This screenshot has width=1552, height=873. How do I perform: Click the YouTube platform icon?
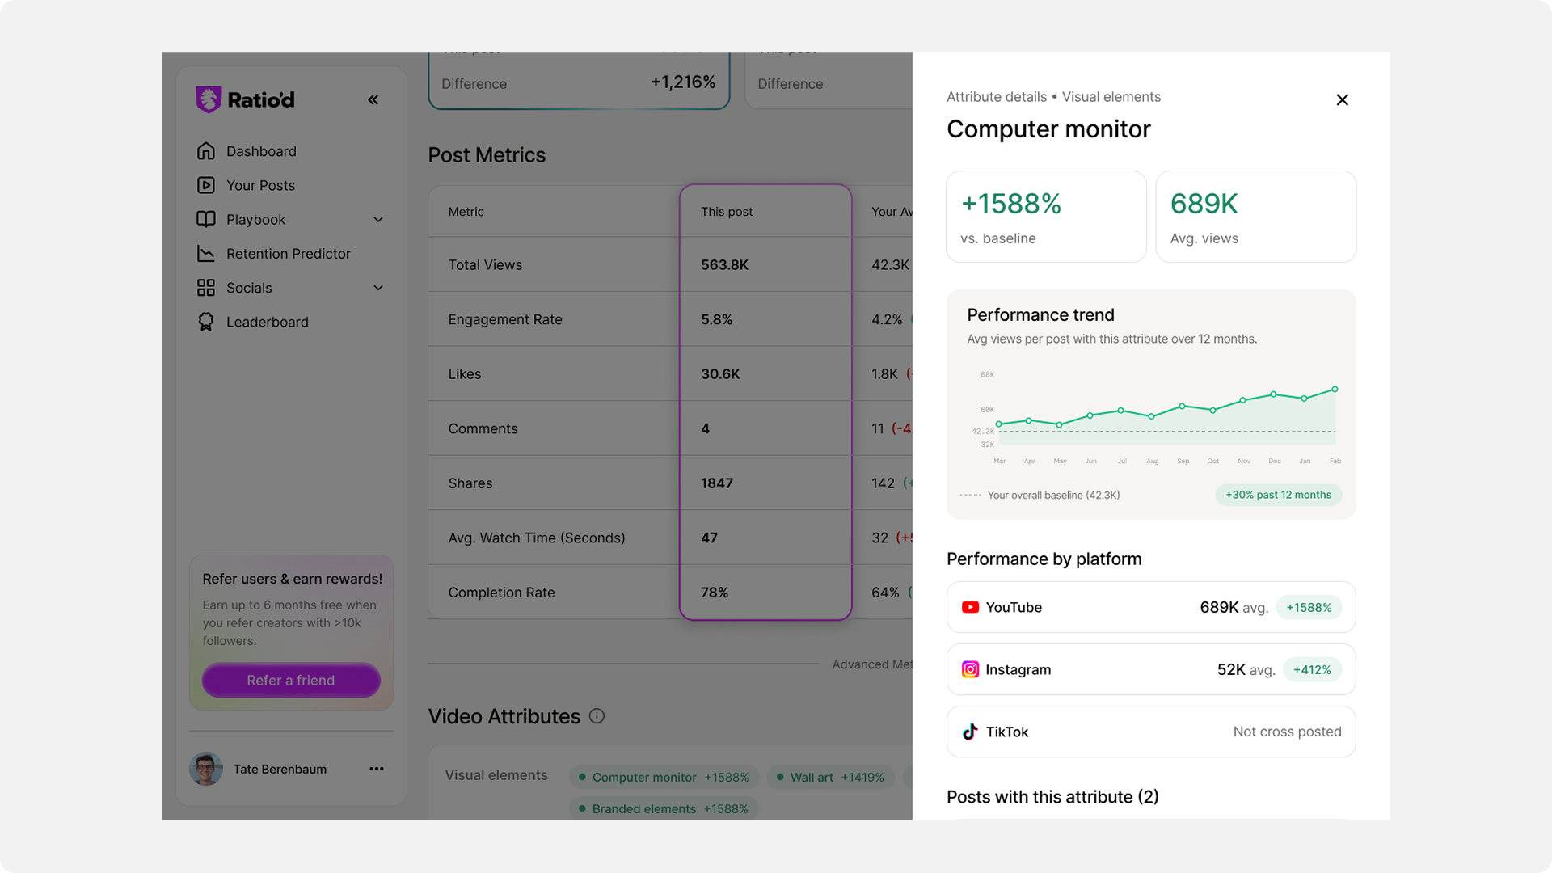[x=970, y=607]
